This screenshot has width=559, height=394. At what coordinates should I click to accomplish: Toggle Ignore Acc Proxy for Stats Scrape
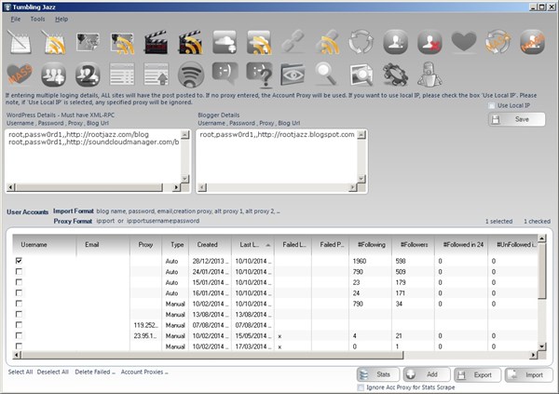click(x=361, y=387)
